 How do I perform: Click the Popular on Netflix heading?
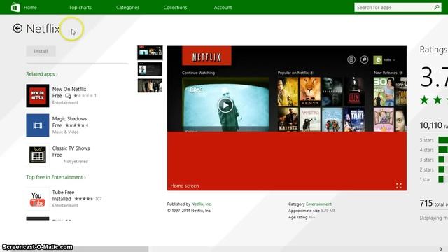pyautogui.click(x=293, y=73)
